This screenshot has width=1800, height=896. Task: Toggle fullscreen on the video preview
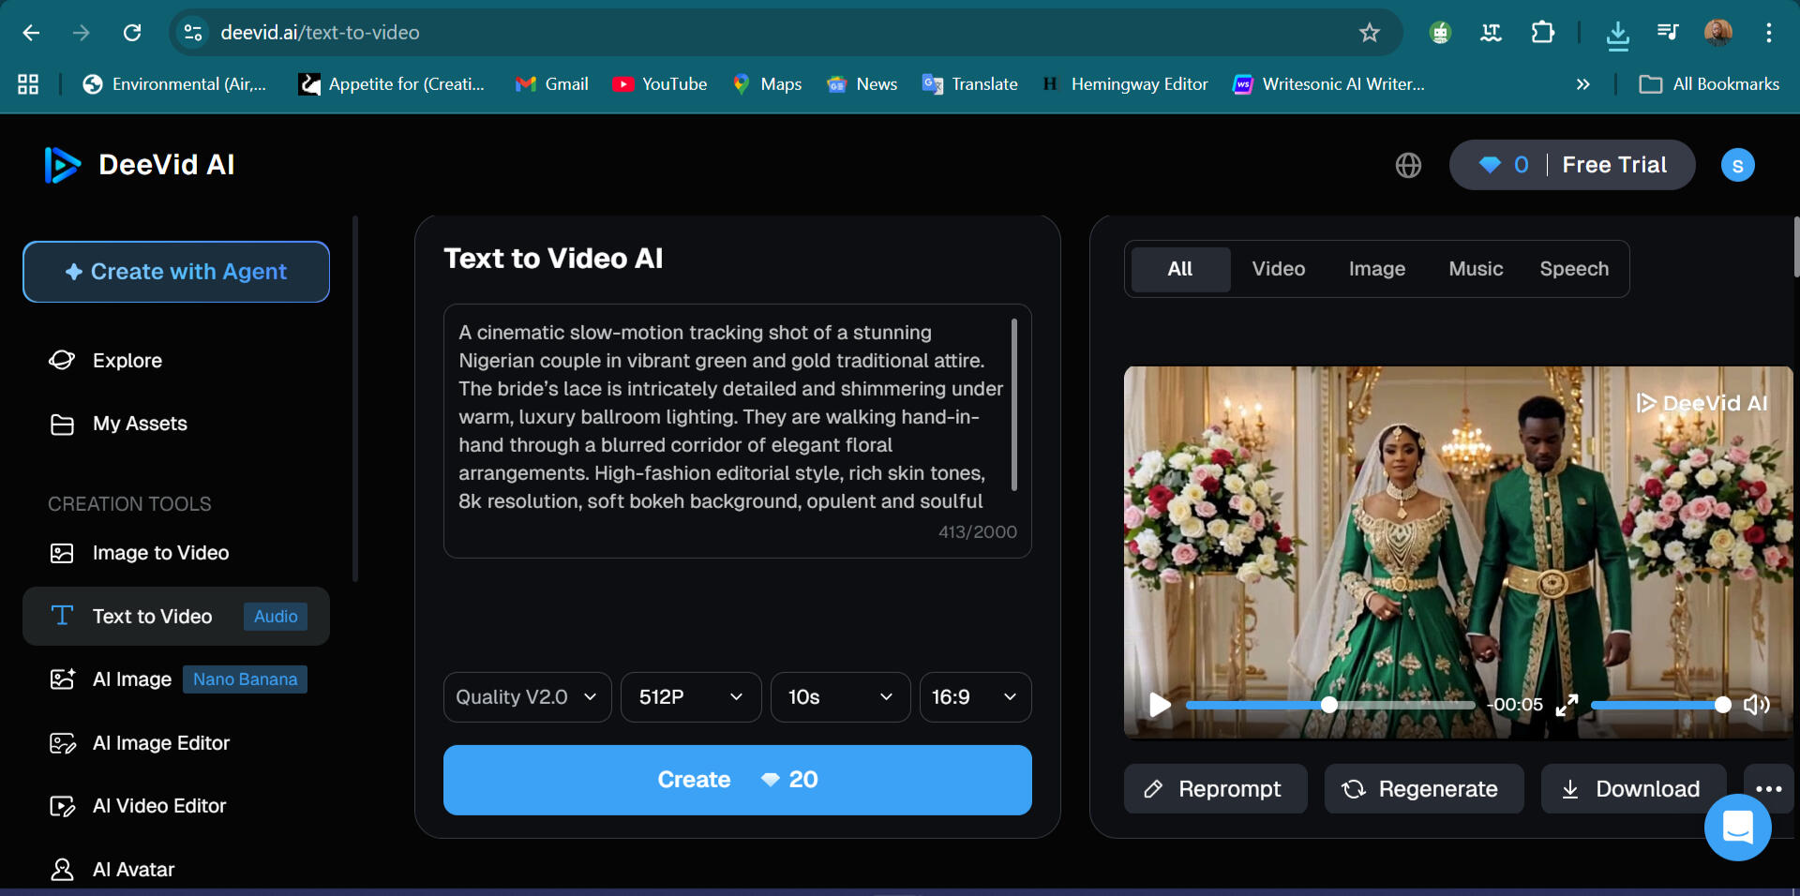[x=1567, y=706]
